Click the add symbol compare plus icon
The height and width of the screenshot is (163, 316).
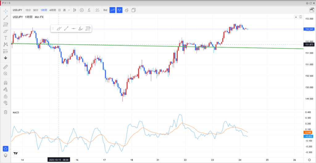[82, 10]
